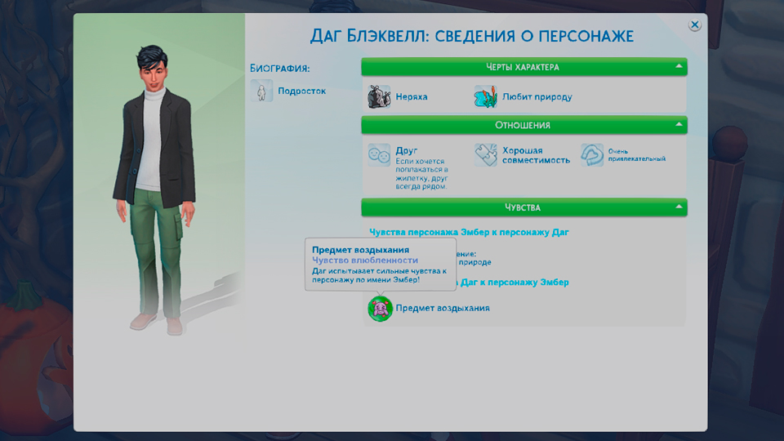784x441 pixels.
Task: Collapse the Чувства section arrow
Action: pyautogui.click(x=679, y=207)
